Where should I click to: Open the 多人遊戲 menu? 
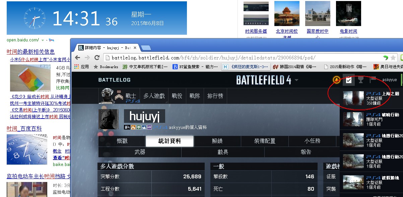154,96
